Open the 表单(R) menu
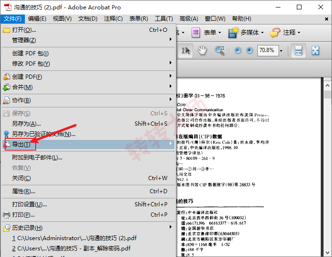332x257 pixels. 139,19
